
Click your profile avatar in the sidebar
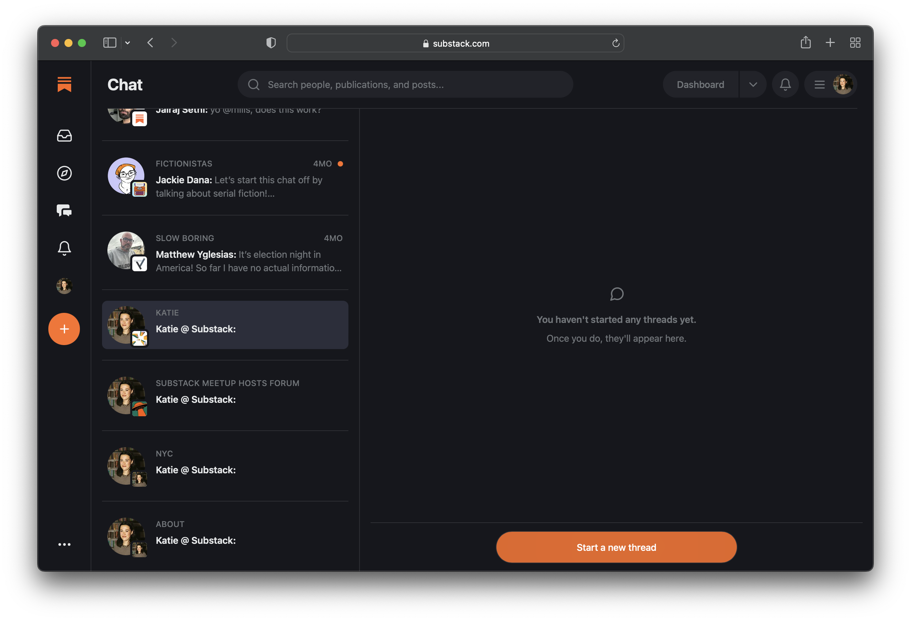64,286
